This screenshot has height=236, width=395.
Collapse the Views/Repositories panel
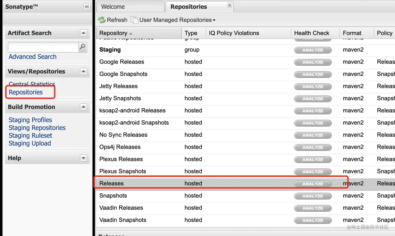click(x=83, y=71)
